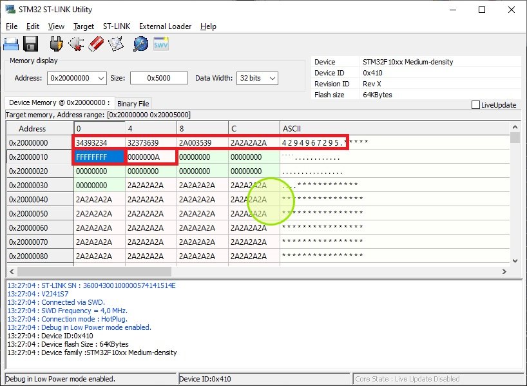The image size is (527, 386).
Task: Click Flash size value 64KBytes
Action: [x=378, y=95]
